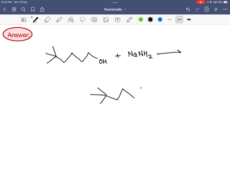Screen dimensions: 230x172
Task: Undo the last stroke
Action: (x=188, y=10)
